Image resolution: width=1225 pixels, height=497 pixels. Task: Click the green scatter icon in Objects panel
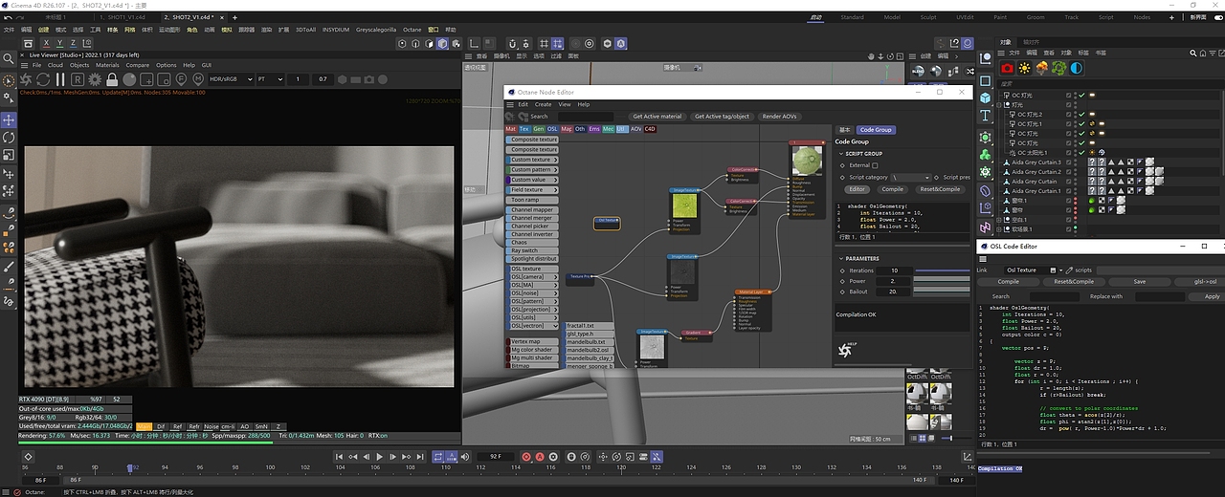point(1058,68)
